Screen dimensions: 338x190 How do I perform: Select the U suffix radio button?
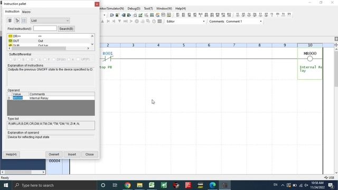coord(11,59)
